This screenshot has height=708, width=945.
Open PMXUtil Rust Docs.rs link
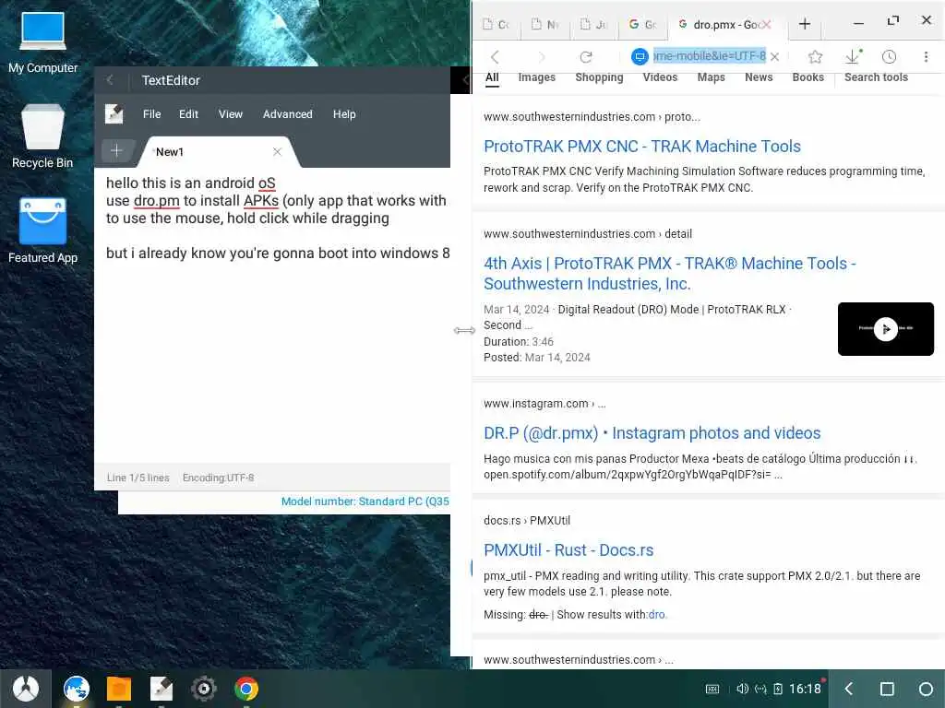(x=568, y=550)
